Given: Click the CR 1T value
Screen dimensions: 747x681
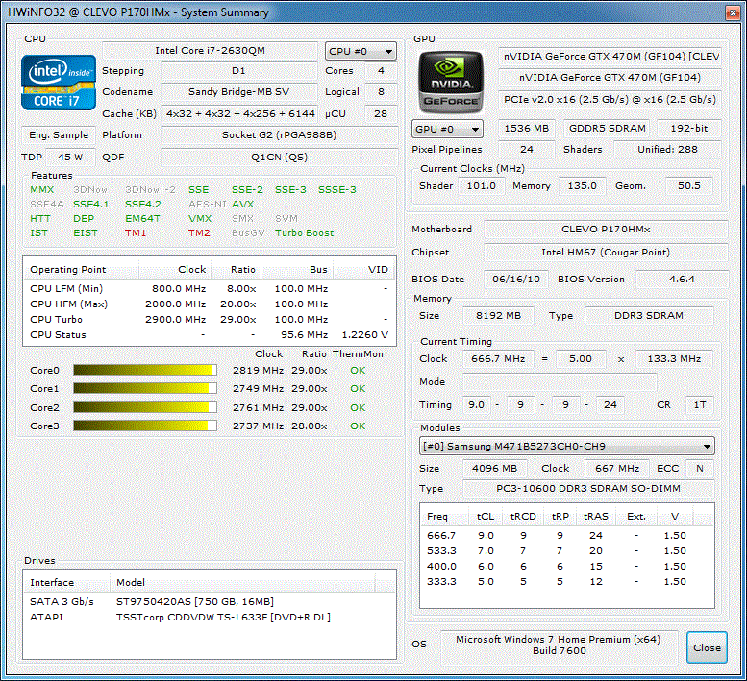Looking at the screenshot, I should (699, 405).
